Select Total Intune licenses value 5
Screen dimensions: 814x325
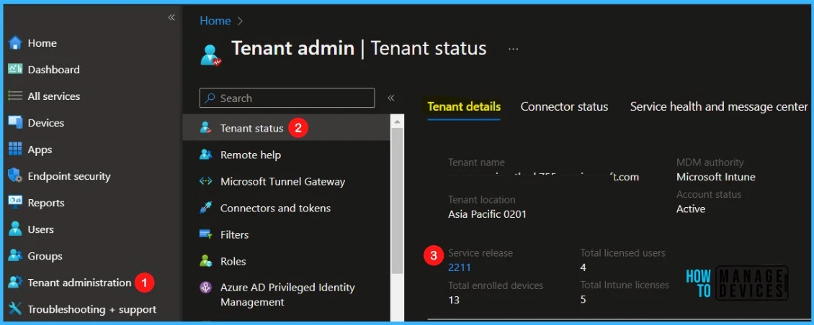click(x=583, y=300)
